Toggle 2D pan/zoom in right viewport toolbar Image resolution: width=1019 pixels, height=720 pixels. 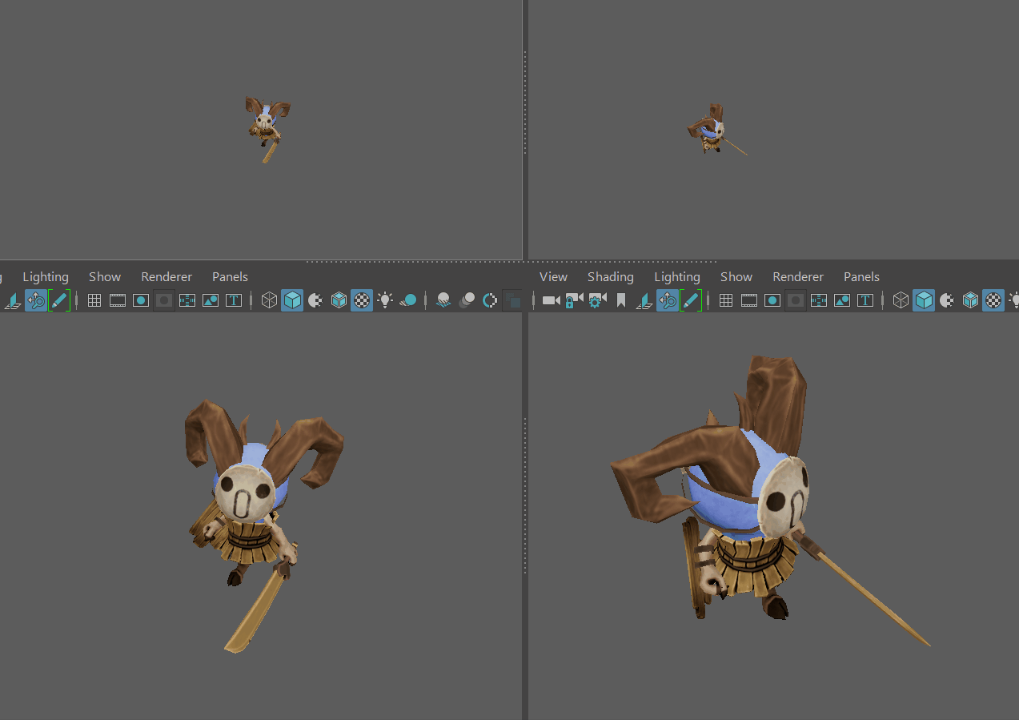(x=668, y=301)
